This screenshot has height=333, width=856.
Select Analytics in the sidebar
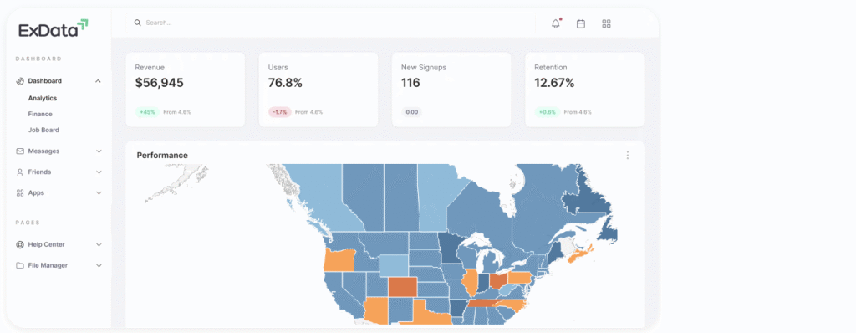[43, 99]
